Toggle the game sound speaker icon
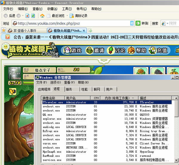Screen dimensions: 179x165 point(13,91)
